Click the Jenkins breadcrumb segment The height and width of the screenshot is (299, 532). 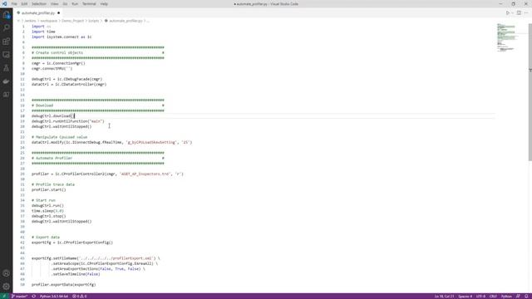tap(30, 21)
